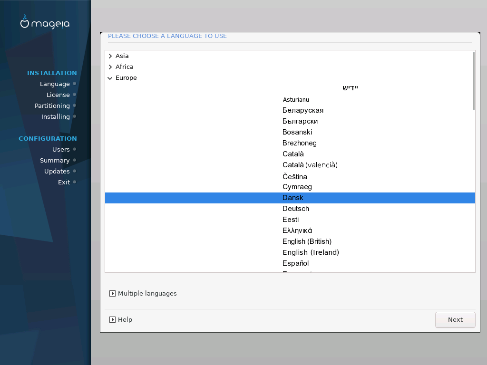
Task: Click the Next button
Action: [x=455, y=320]
